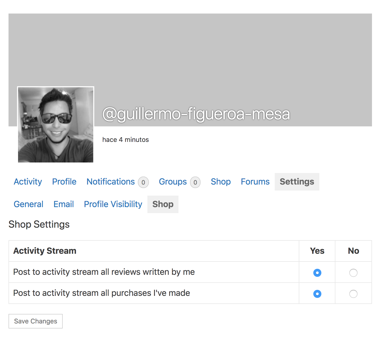Disable posting reviews to activity stream
The width and height of the screenshot is (380, 339).
pyautogui.click(x=353, y=273)
